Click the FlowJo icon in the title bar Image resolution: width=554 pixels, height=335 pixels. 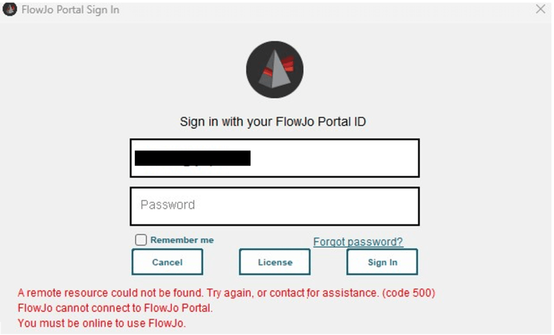point(10,10)
